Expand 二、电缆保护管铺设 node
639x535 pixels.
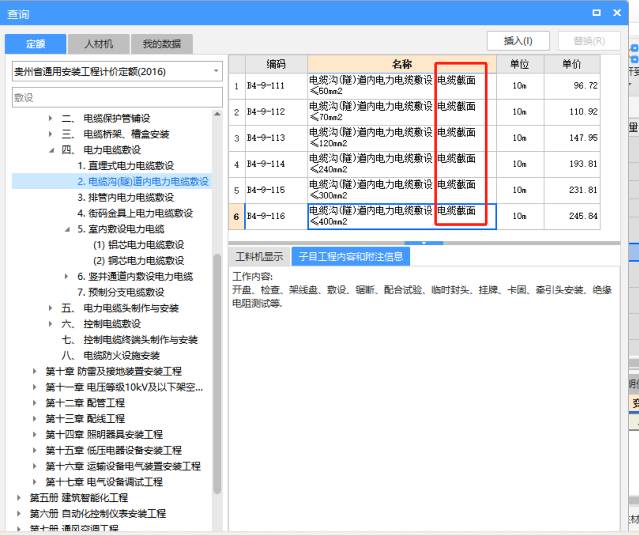point(51,119)
